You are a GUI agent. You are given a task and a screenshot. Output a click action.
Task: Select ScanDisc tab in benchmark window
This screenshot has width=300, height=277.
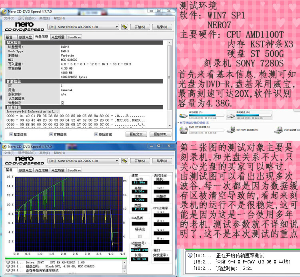(74, 170)
